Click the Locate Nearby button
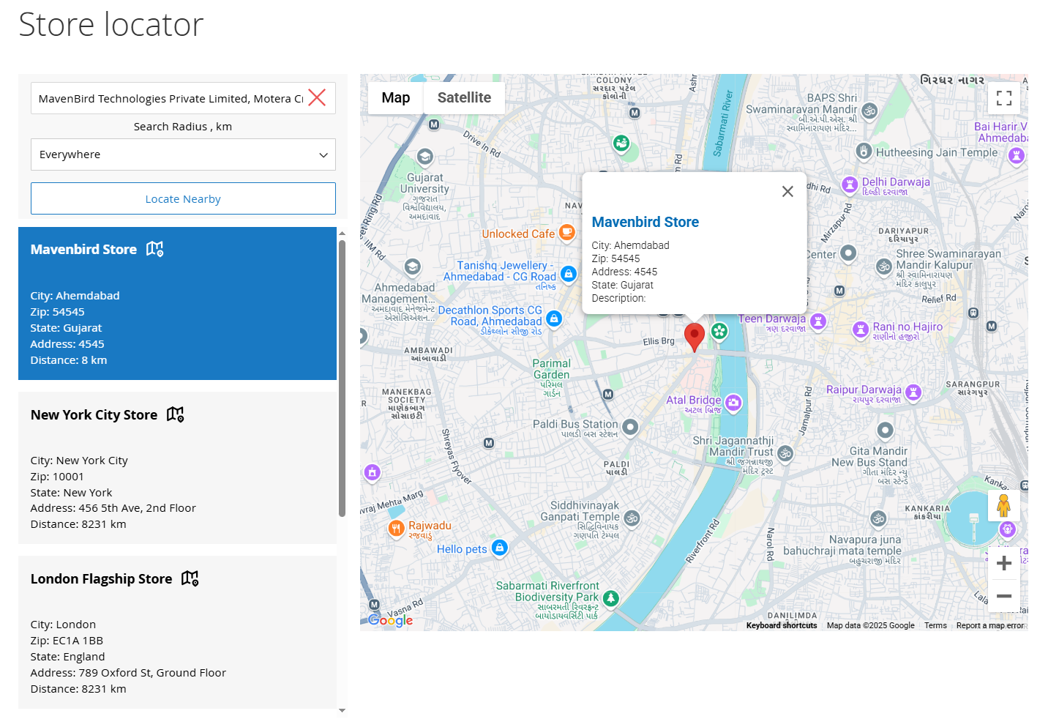This screenshot has width=1059, height=719. [183, 198]
